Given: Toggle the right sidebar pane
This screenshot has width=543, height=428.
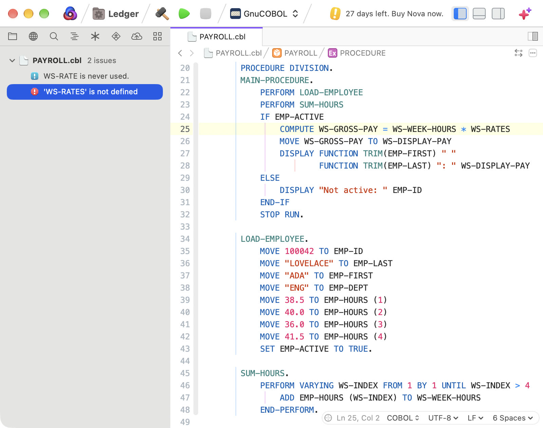Looking at the screenshot, I should [x=498, y=14].
